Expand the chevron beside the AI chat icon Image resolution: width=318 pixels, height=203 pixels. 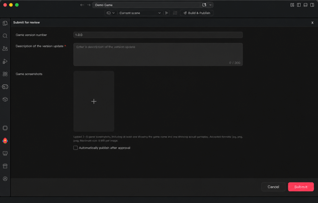tap(210, 5)
